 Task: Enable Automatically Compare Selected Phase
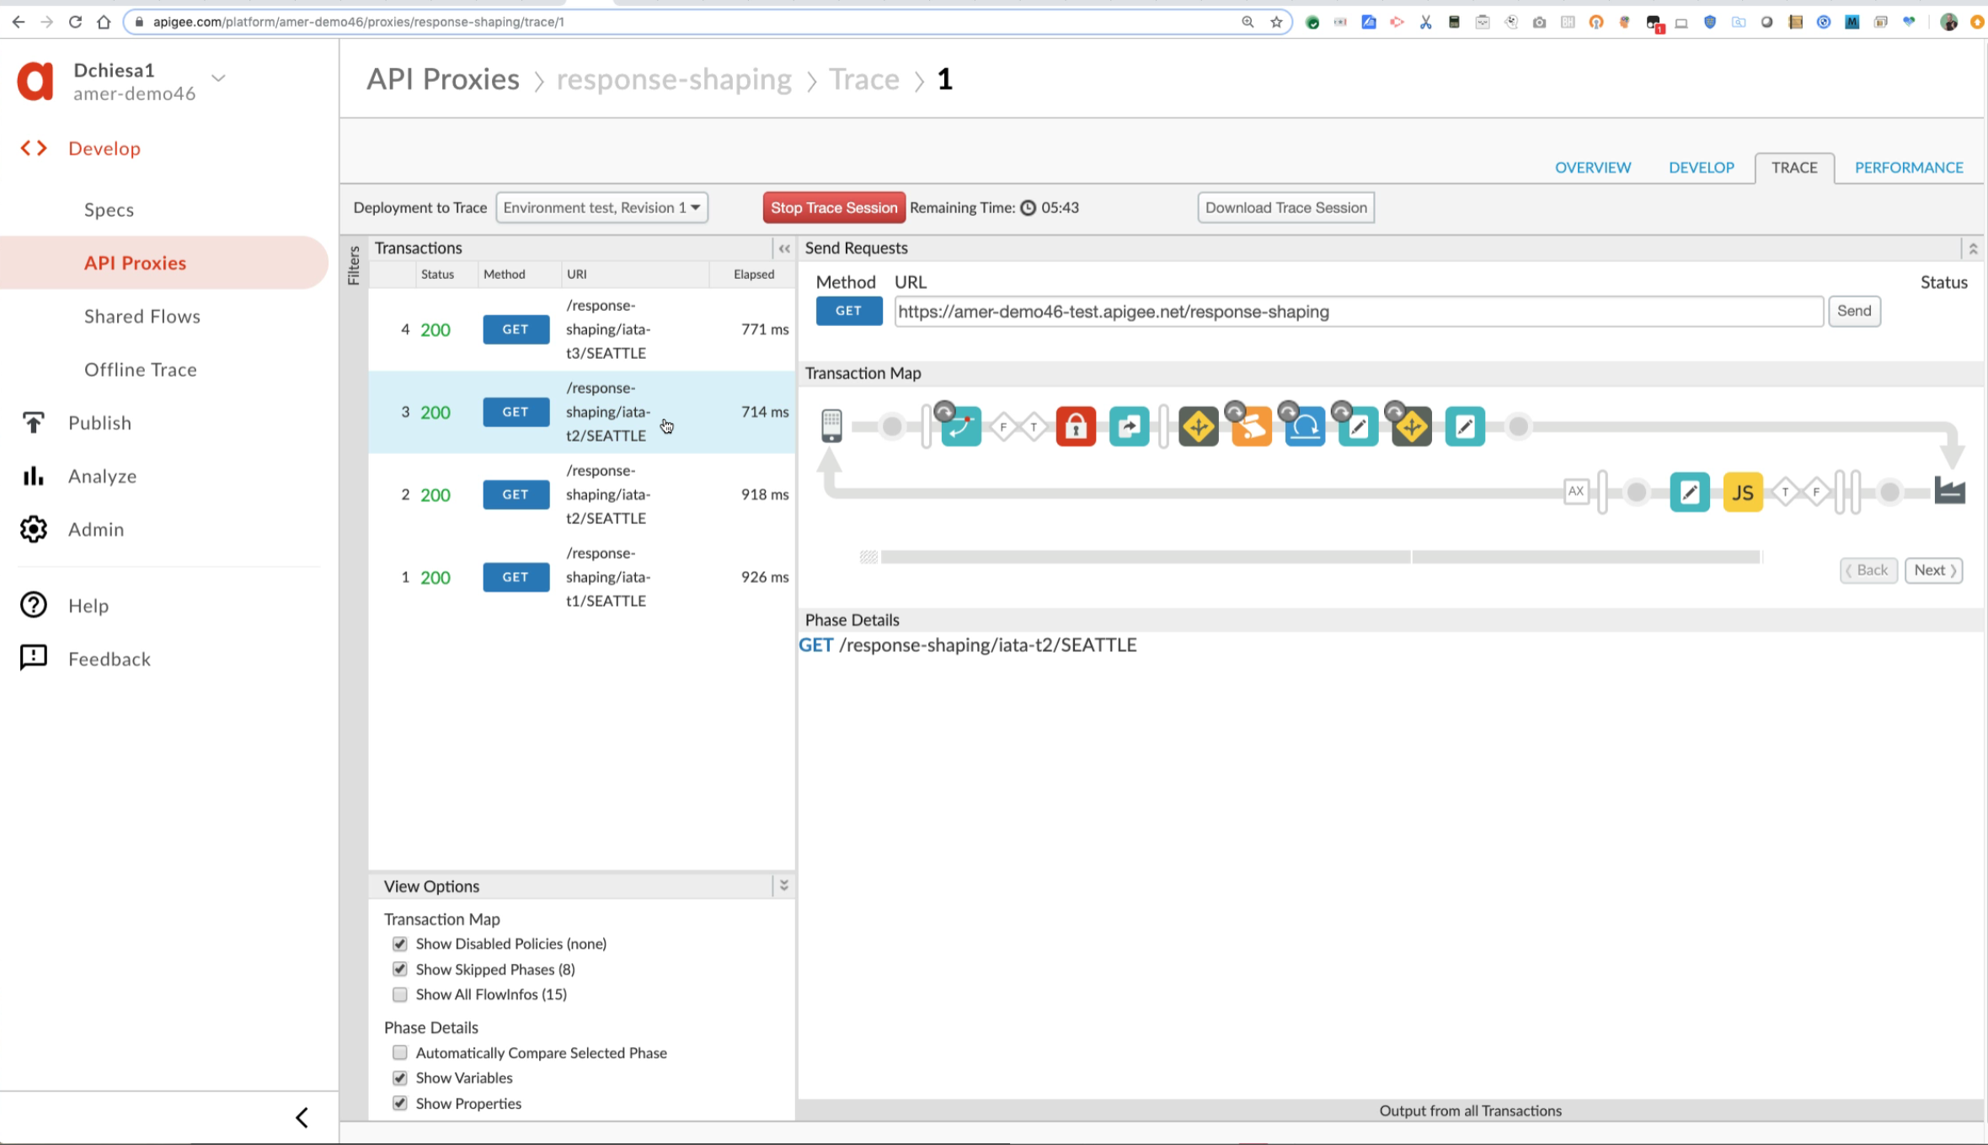(x=400, y=1052)
